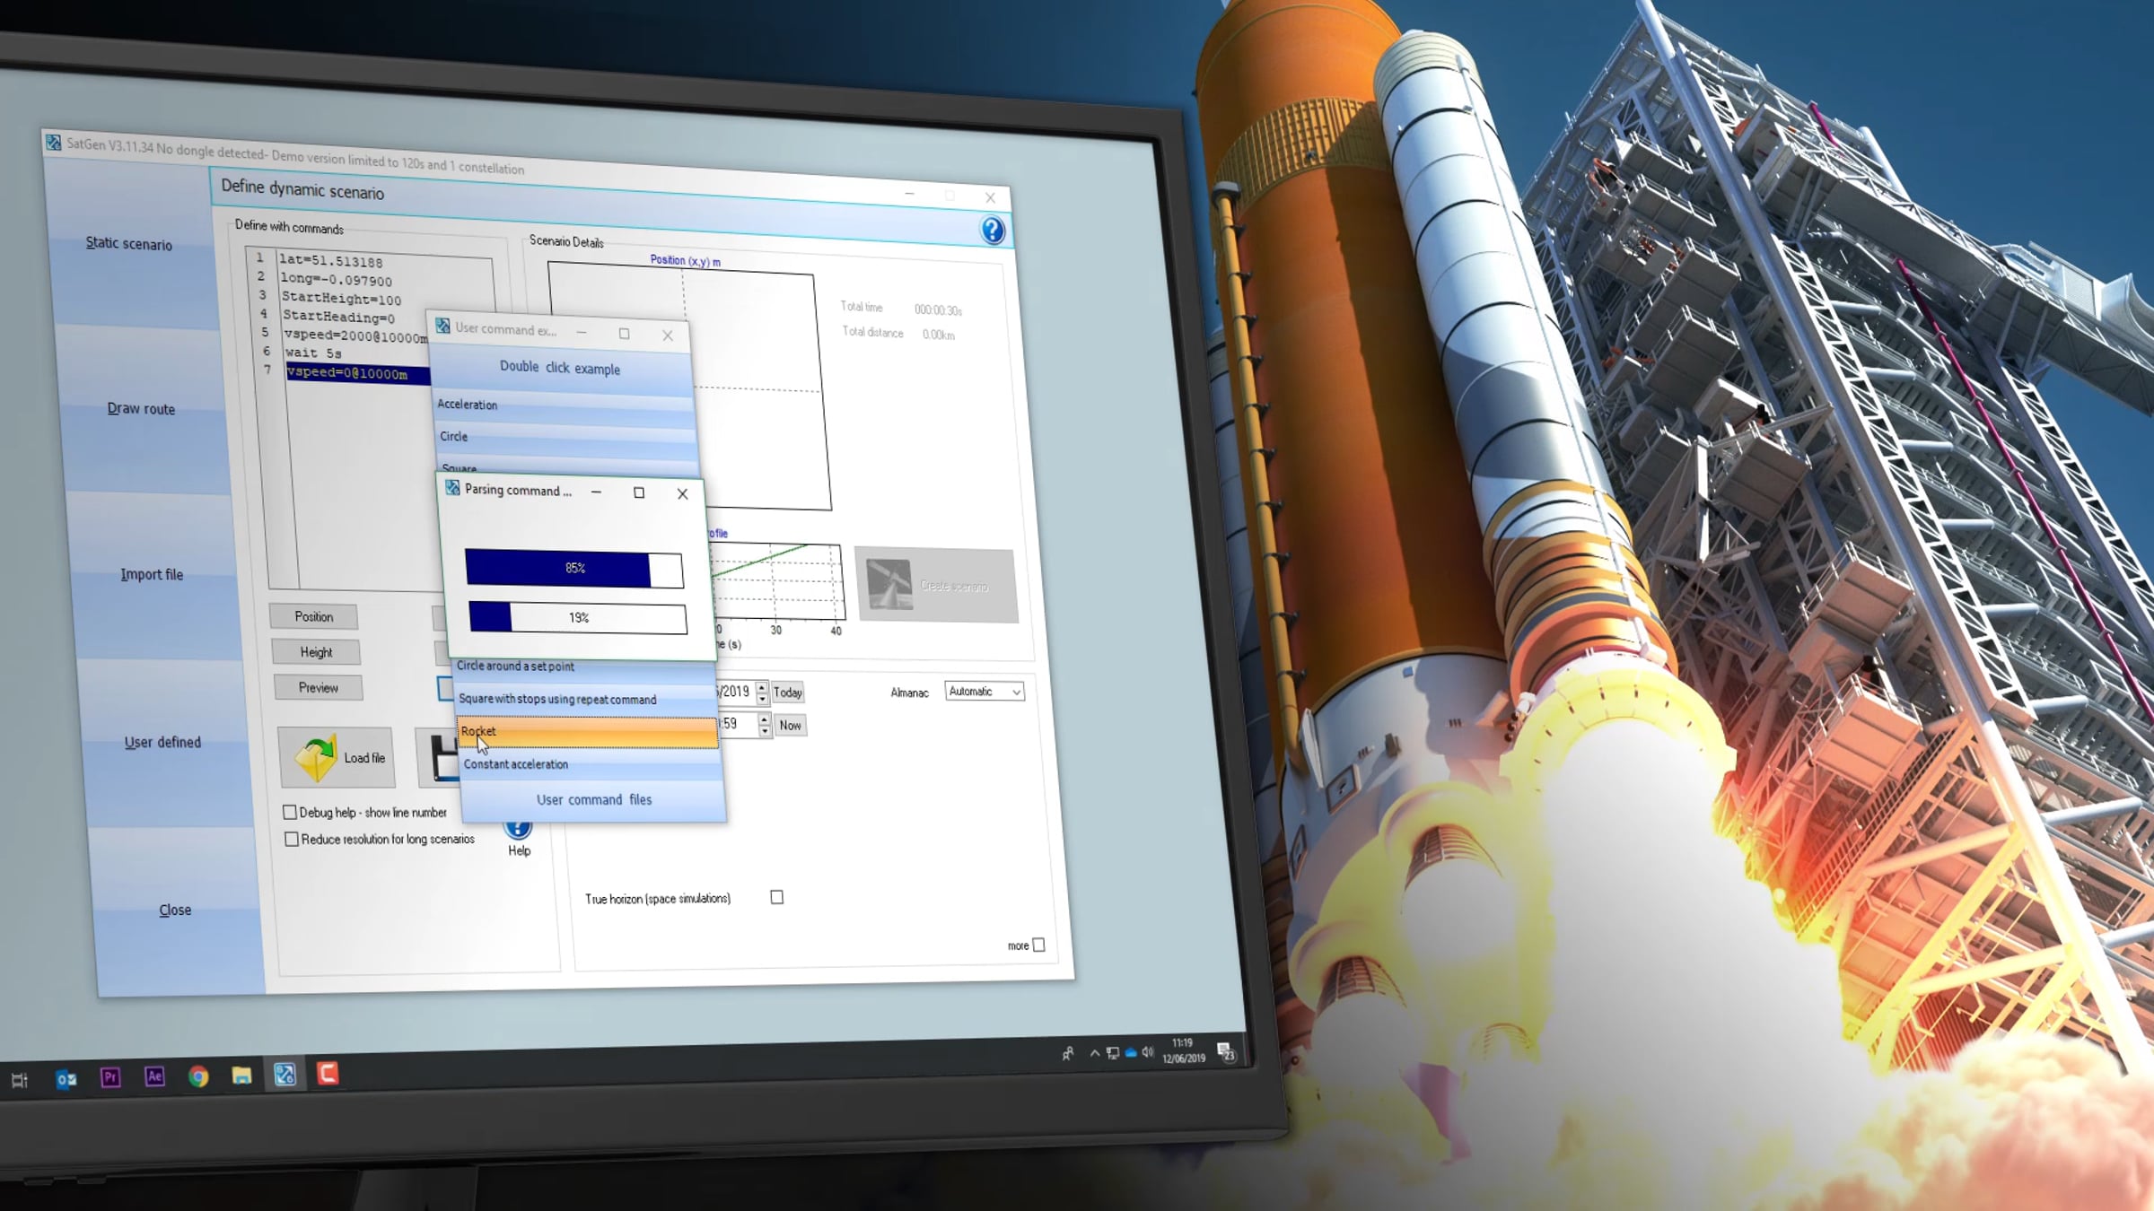Image resolution: width=2154 pixels, height=1211 pixels.
Task: Launch Outlook from the taskbar
Action: 66,1079
